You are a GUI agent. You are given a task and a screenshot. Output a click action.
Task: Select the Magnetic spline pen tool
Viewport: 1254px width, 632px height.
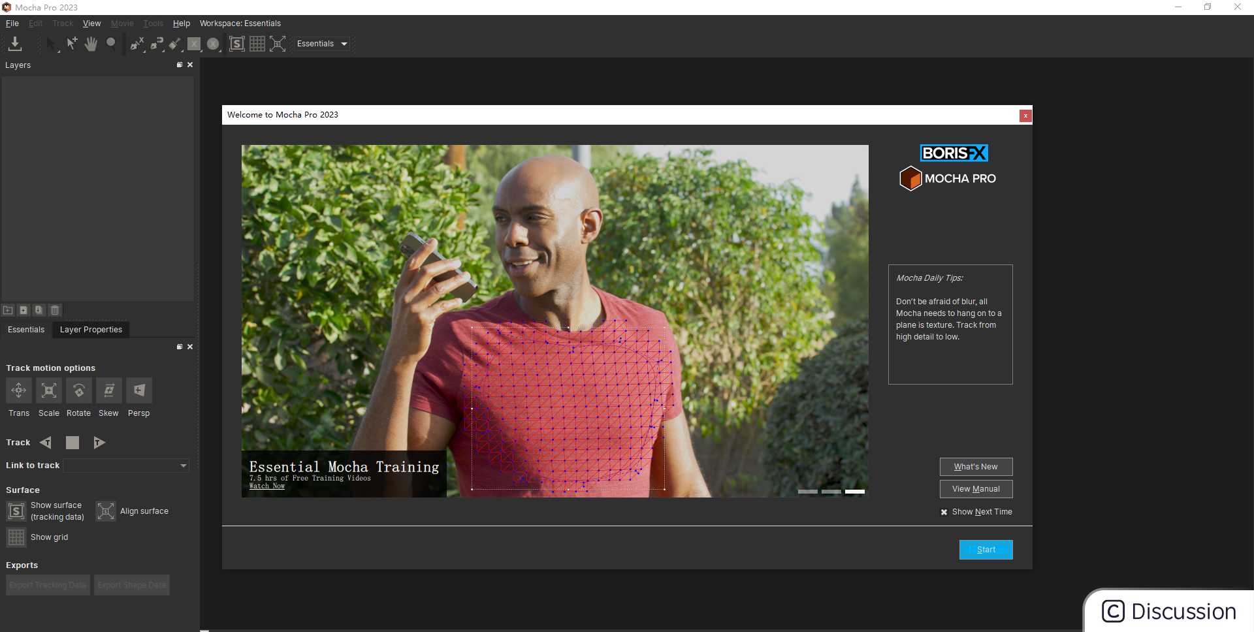pyautogui.click(x=157, y=44)
